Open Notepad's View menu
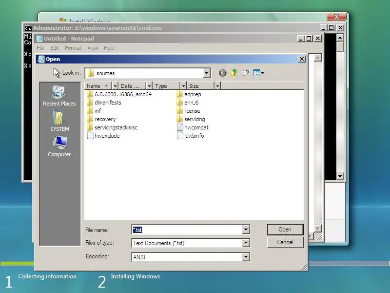Image resolution: width=390 pixels, height=293 pixels. coord(93,48)
